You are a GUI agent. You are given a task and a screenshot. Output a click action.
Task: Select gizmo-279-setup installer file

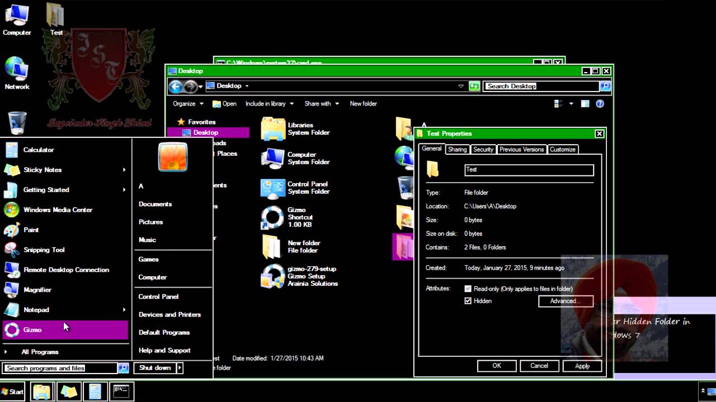click(300, 276)
